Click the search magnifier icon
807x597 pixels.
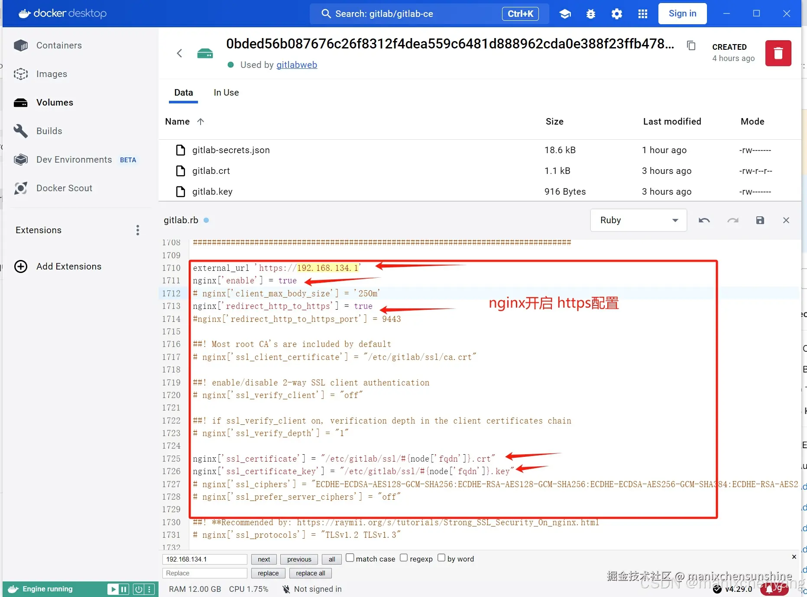tap(326, 14)
